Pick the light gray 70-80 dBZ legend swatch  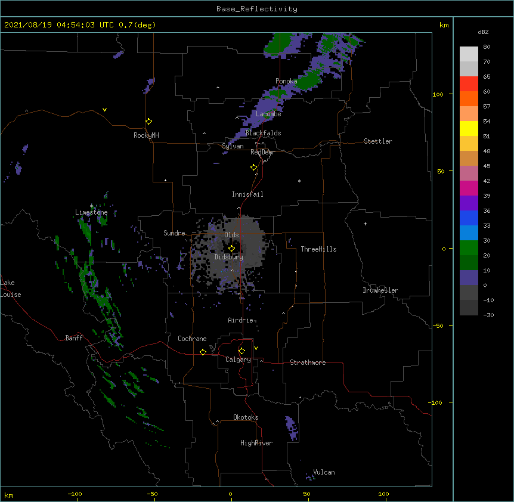pyautogui.click(x=469, y=54)
